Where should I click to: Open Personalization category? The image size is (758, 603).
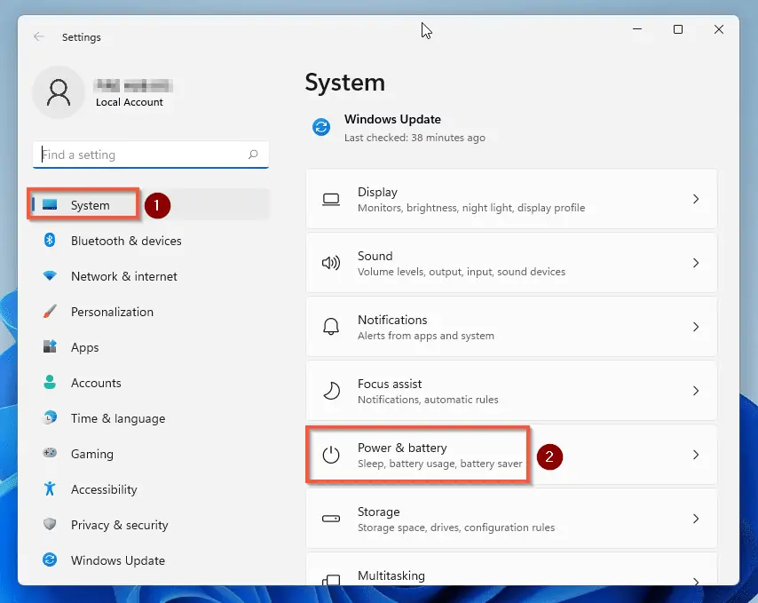point(112,312)
